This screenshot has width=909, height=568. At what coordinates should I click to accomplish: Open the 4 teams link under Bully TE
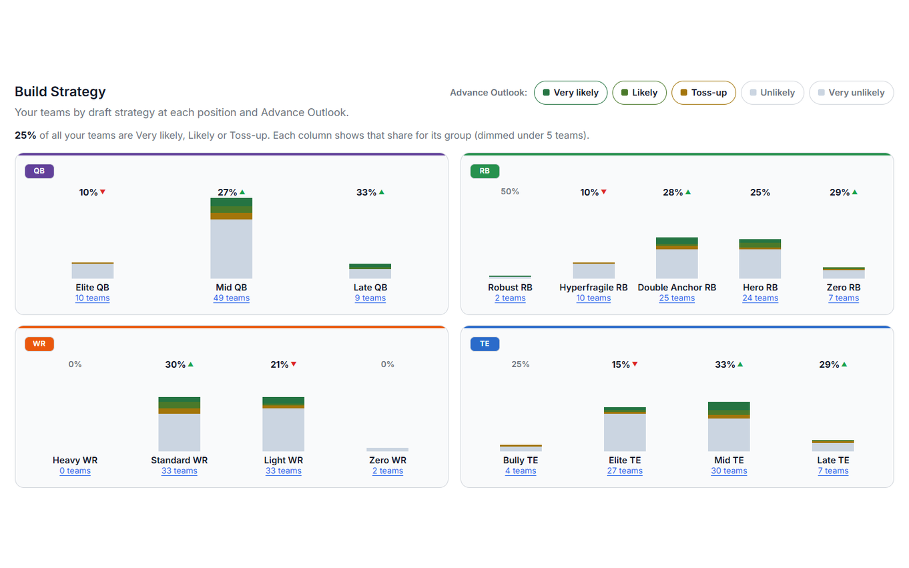[x=521, y=471]
